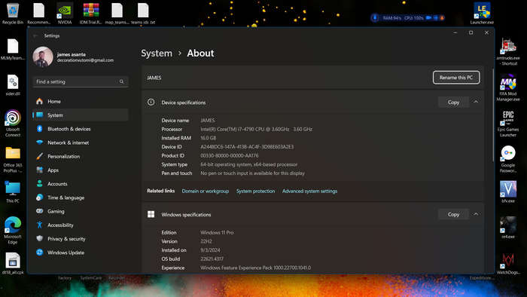Click the processor value Intel Core i7-4790
Viewport: 527px width, 297px height.
[256, 129]
